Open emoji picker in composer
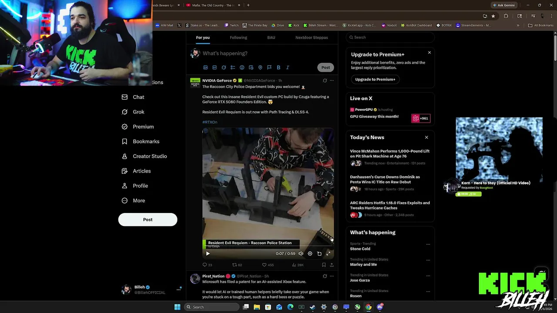This screenshot has width=557, height=313. [x=242, y=67]
